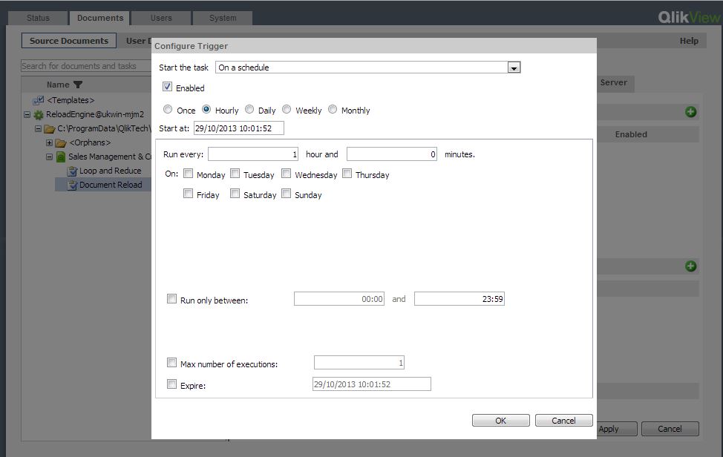This screenshot has width=723, height=457.
Task: Click the 23:59 end time field
Action: [x=459, y=298]
